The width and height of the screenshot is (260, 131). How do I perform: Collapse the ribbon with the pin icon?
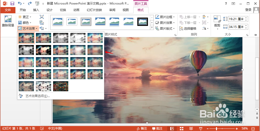255,35
